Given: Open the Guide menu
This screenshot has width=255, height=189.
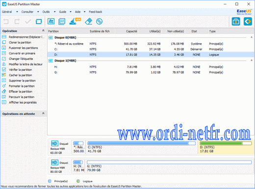Looking at the screenshot, I should [63, 12].
